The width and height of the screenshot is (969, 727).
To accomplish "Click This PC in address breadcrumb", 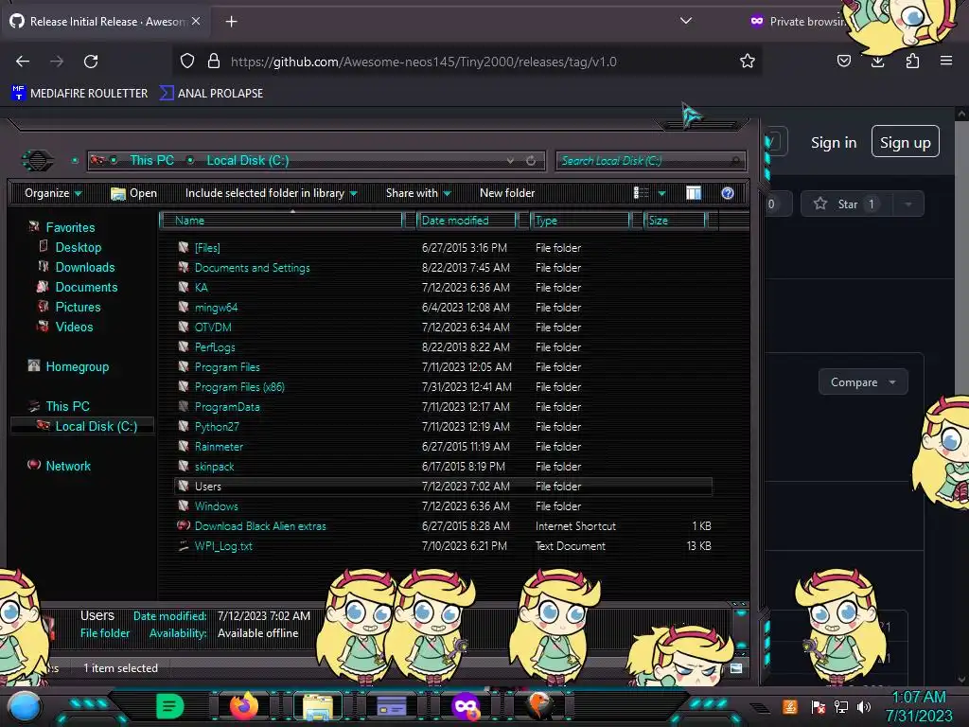I will [x=151, y=160].
